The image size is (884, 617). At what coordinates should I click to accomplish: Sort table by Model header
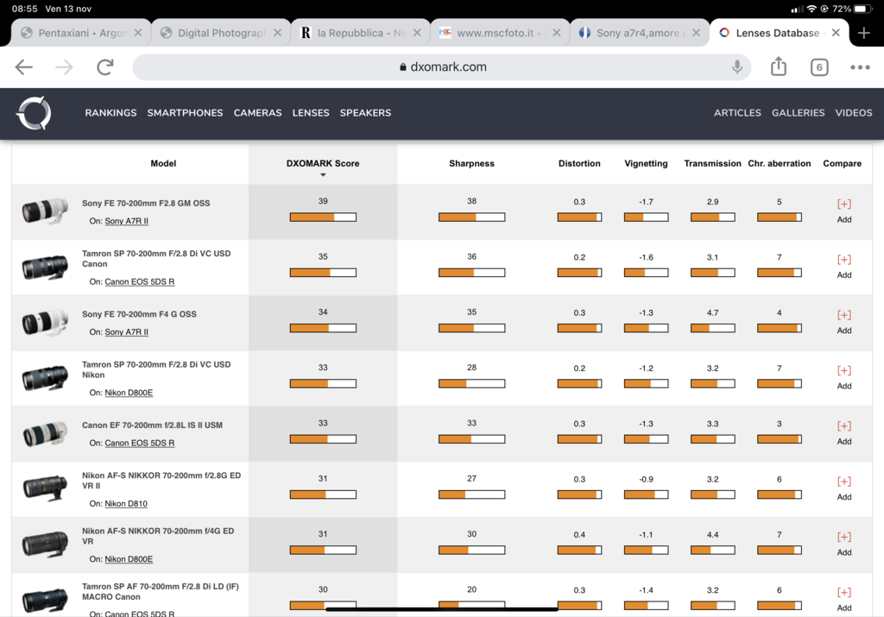click(x=163, y=163)
